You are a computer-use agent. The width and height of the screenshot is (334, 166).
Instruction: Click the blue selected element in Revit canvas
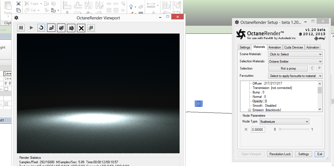(199, 103)
